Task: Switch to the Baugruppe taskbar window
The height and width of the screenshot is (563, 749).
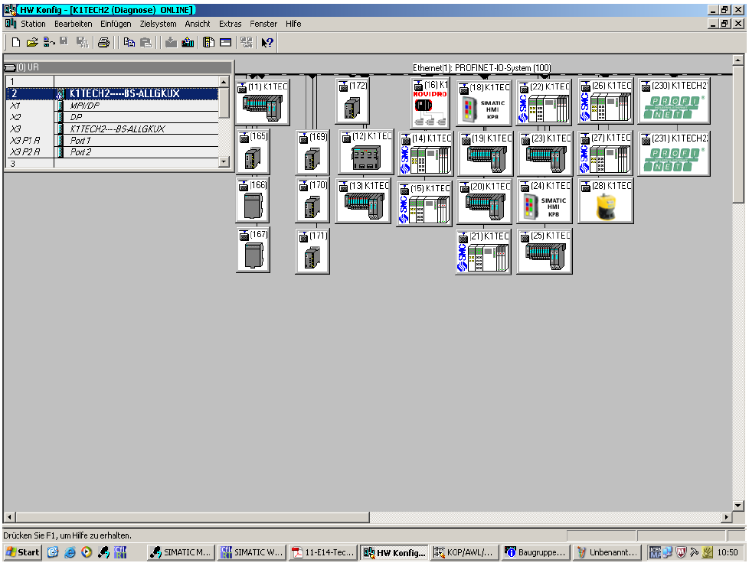Action: tap(536, 552)
